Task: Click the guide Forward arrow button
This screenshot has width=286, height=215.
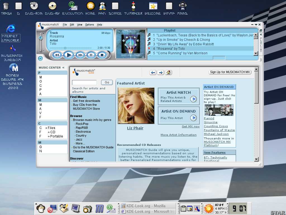Action: point(161,73)
